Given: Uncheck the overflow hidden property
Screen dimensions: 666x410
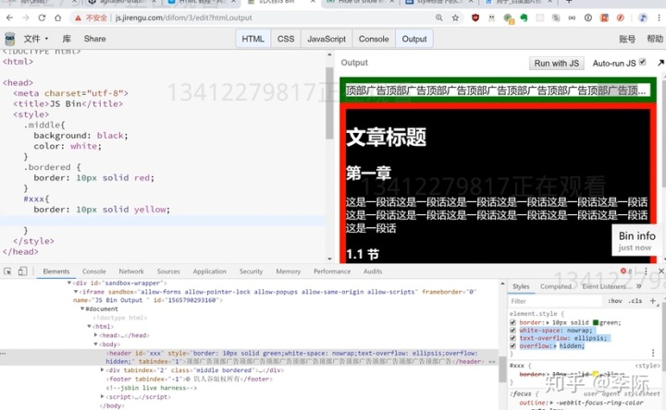Looking at the screenshot, I should click(x=512, y=346).
